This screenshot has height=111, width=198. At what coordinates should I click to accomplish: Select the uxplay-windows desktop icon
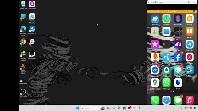pos(32,55)
